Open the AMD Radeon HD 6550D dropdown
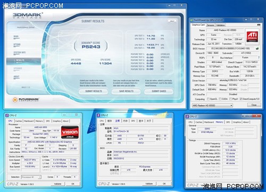This screenshot has height=192, width=266. click(212, 105)
